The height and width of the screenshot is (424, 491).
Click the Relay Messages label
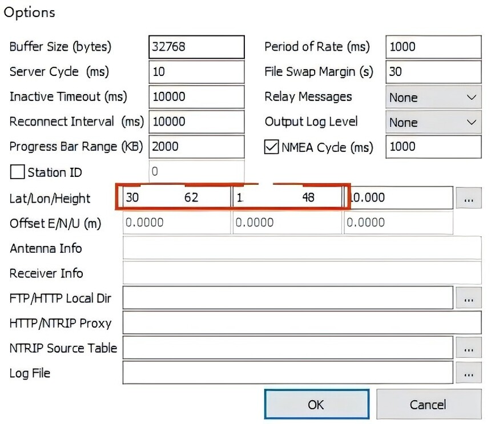coord(308,96)
